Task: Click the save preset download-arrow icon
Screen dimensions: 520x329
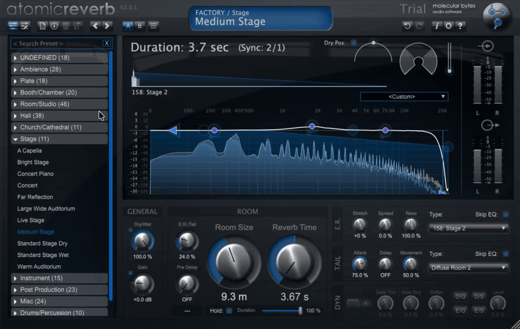Action: [x=54, y=26]
